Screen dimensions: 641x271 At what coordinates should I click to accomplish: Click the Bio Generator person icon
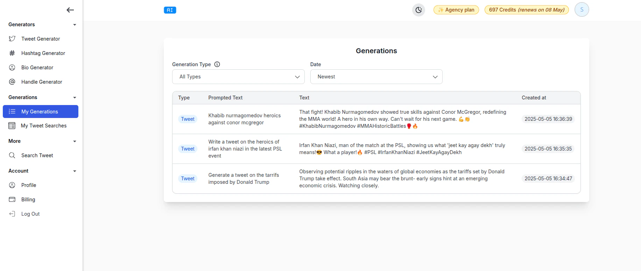tap(12, 68)
